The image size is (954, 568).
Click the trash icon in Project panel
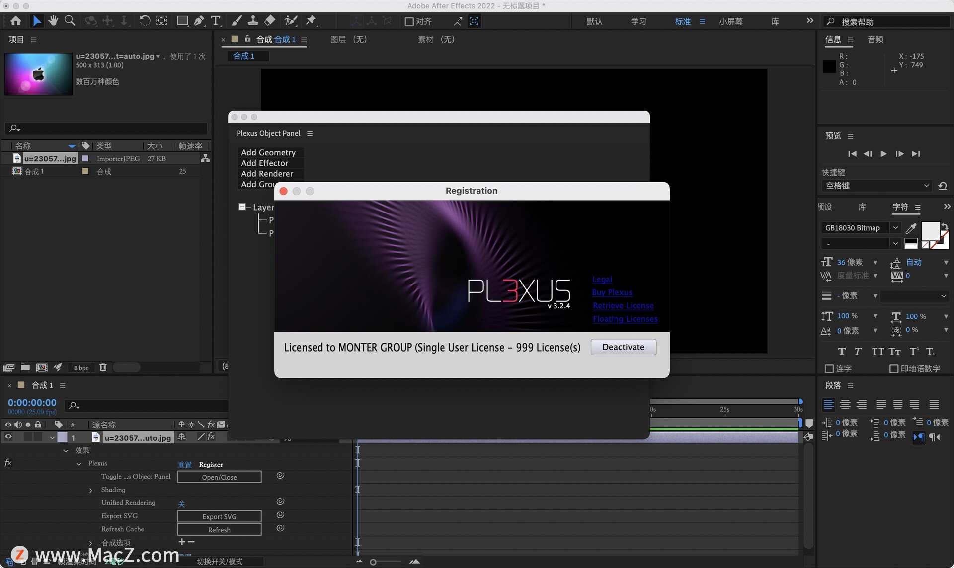[103, 367]
